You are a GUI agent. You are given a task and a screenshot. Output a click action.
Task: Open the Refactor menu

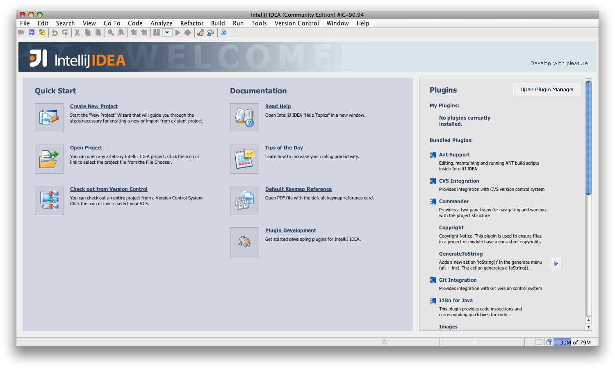(192, 23)
